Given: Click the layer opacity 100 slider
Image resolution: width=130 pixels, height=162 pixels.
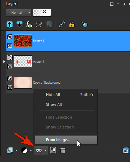Looking at the screenshot, I should 42,13.
